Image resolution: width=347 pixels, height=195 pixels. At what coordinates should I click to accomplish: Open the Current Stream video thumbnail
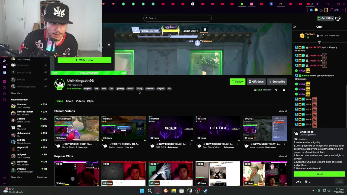(76, 129)
